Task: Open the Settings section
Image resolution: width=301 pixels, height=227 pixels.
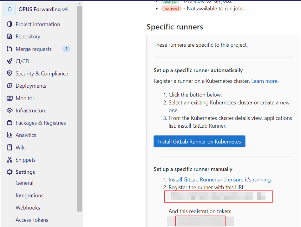Action: pos(25,172)
